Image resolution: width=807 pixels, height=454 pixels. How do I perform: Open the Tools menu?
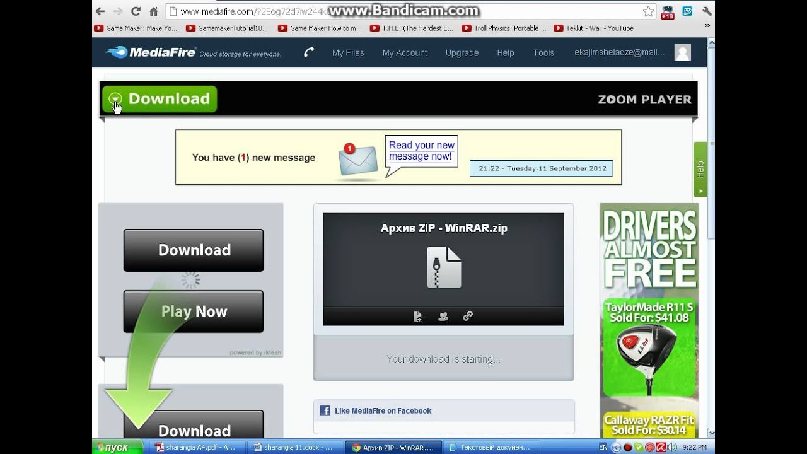click(x=543, y=53)
